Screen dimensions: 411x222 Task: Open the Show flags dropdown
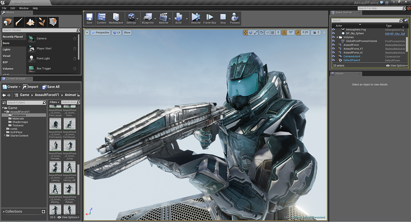[x=127, y=33]
